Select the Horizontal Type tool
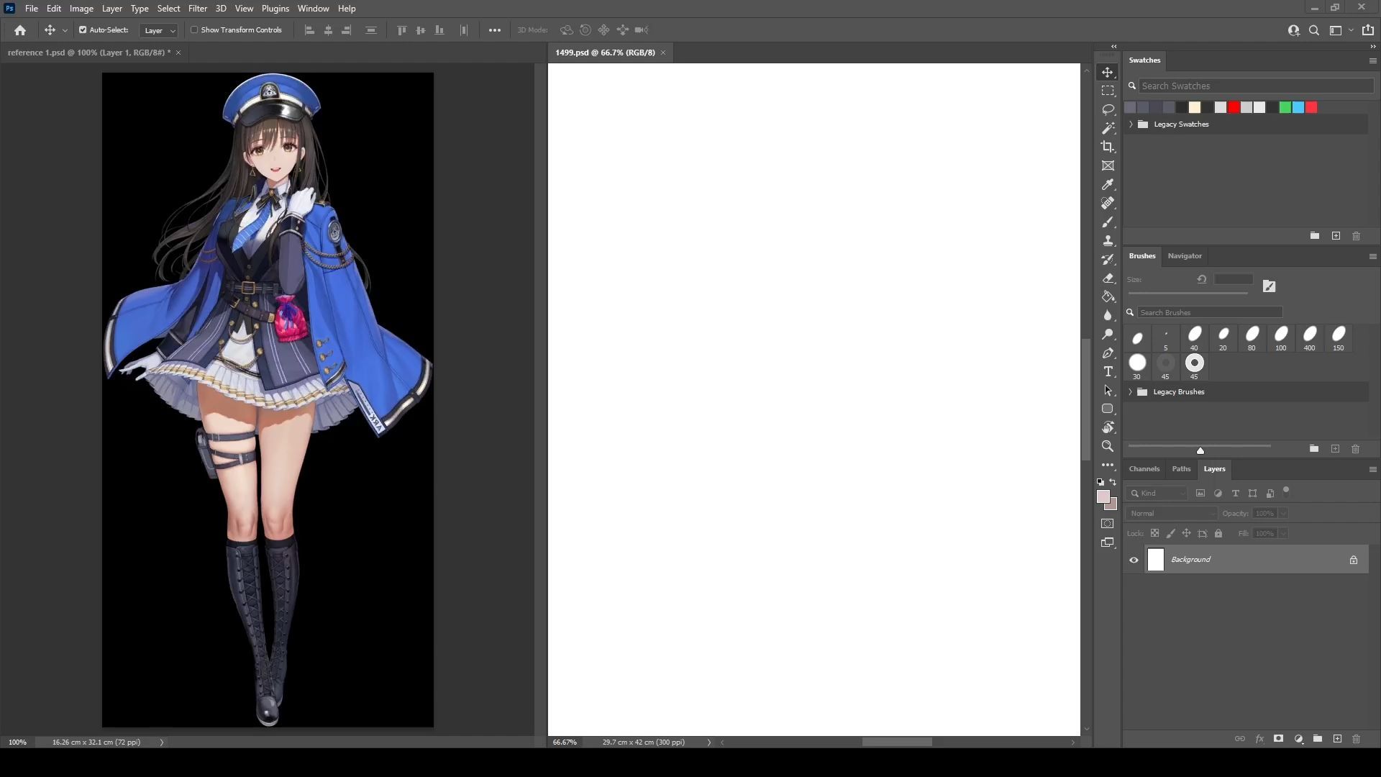Image resolution: width=1381 pixels, height=777 pixels. point(1108,371)
